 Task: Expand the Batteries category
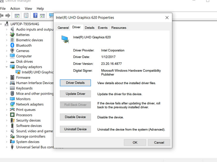pyautogui.click(x=7, y=35)
